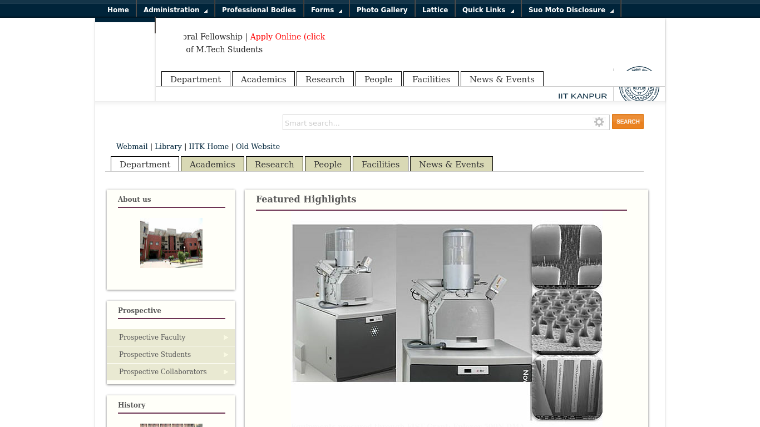Screen dimensions: 760x427
Task: Select Prospective Students in the sidebar
Action: point(155,354)
